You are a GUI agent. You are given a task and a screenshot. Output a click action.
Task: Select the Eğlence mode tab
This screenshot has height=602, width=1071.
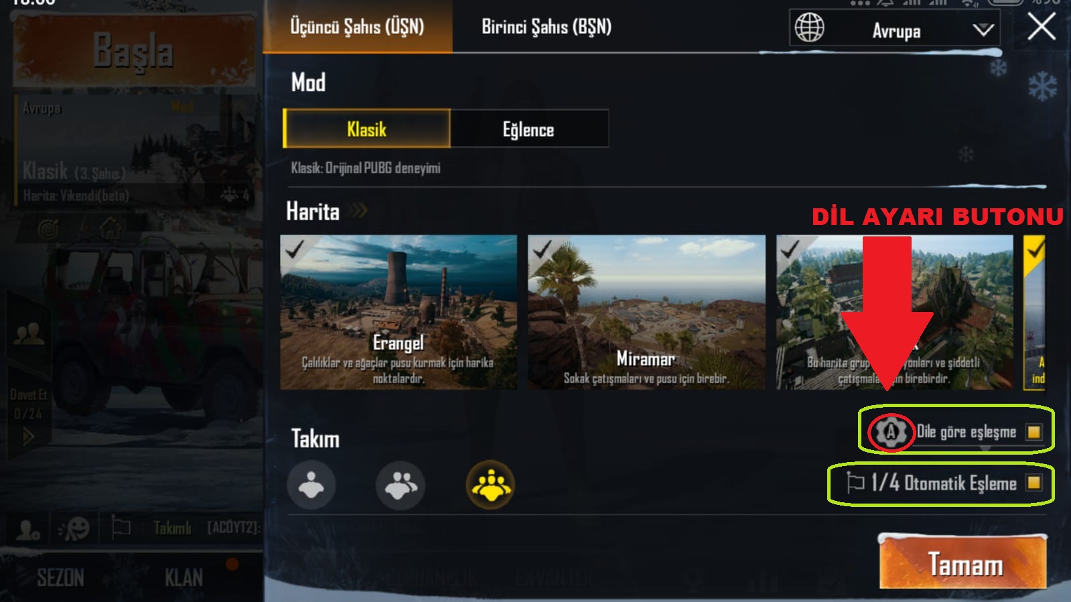pos(529,129)
